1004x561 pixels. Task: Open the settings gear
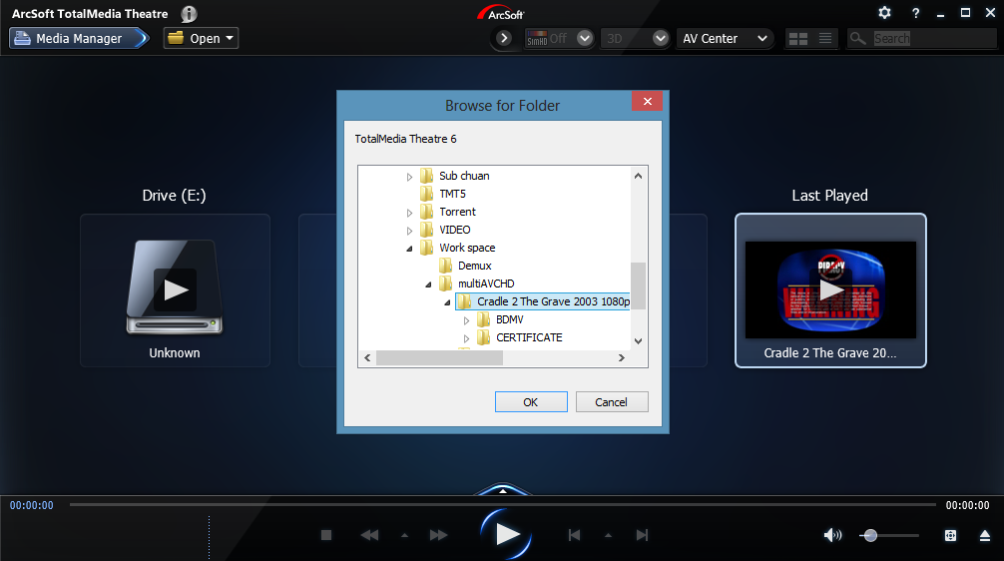[884, 13]
